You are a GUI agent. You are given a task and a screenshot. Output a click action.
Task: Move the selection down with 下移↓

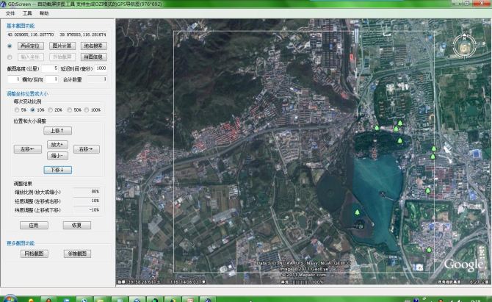57,170
